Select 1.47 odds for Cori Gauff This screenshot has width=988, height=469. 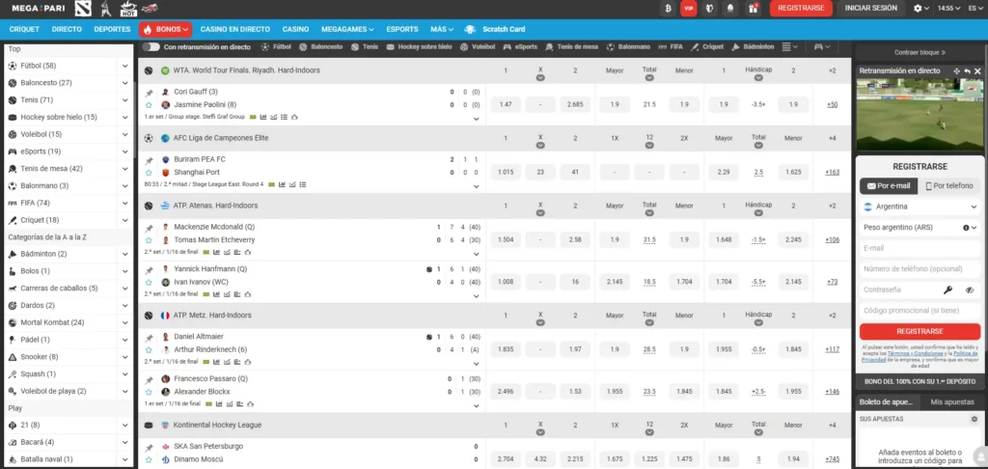coord(506,104)
